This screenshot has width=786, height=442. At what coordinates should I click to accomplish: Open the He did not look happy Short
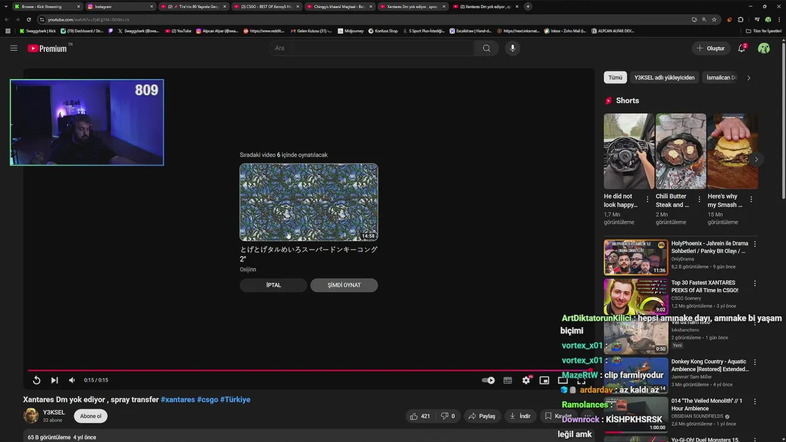tap(628, 151)
